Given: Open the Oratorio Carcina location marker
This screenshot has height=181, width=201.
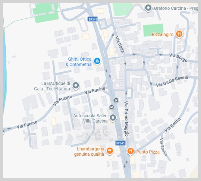Looking at the screenshot, I should click(x=148, y=8).
